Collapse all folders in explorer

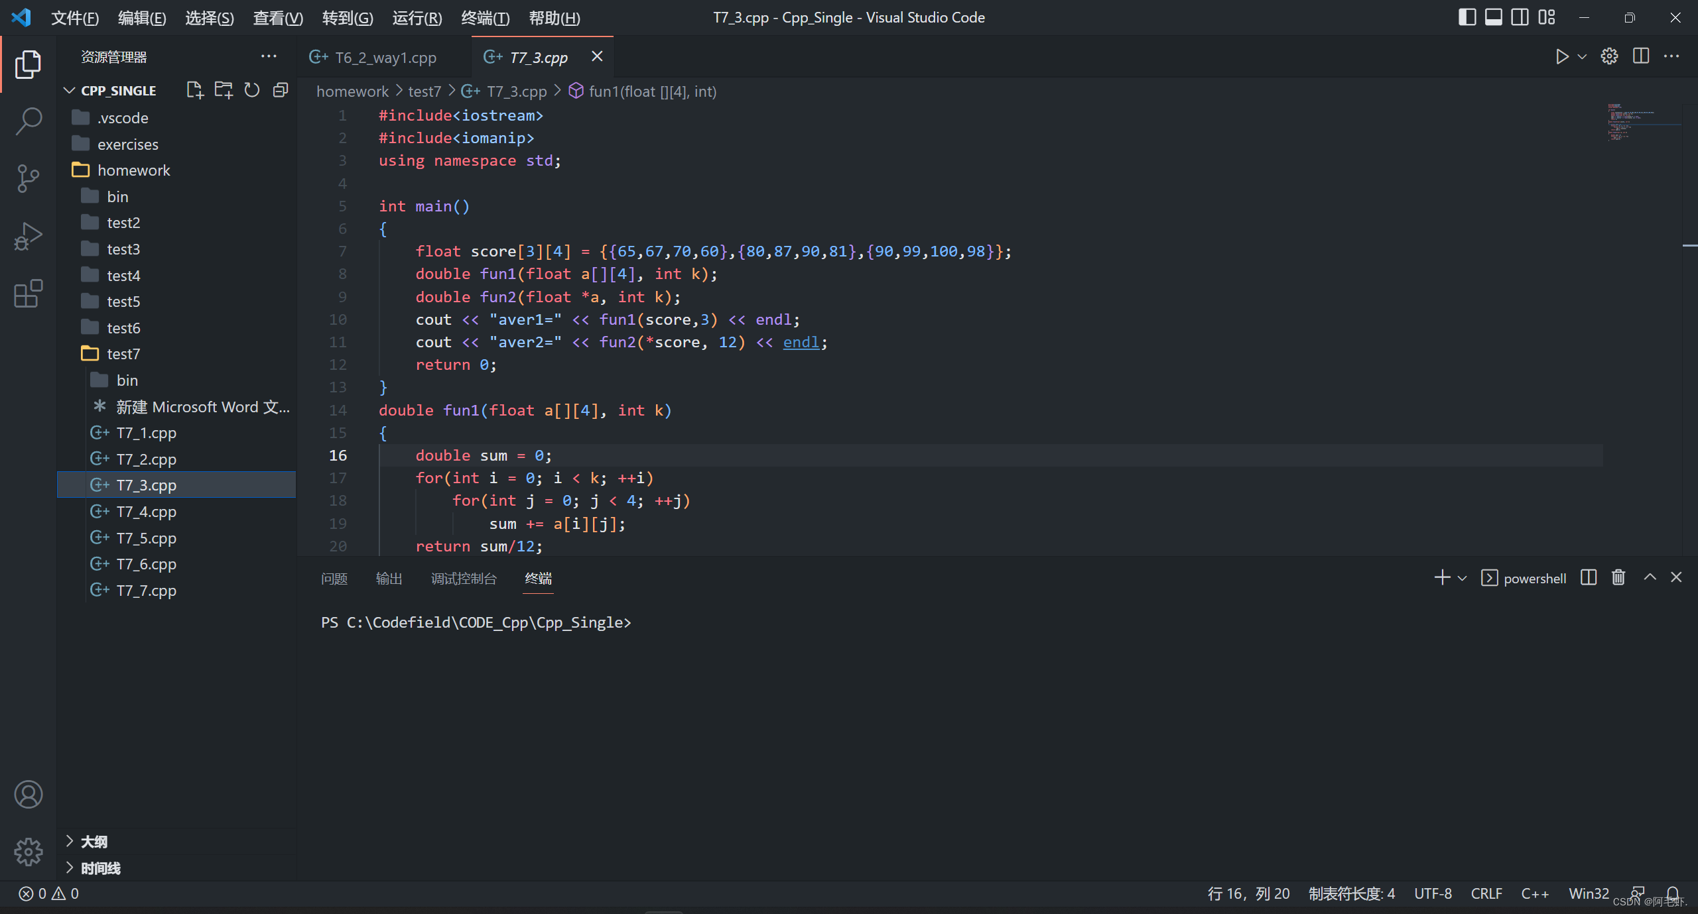281,90
